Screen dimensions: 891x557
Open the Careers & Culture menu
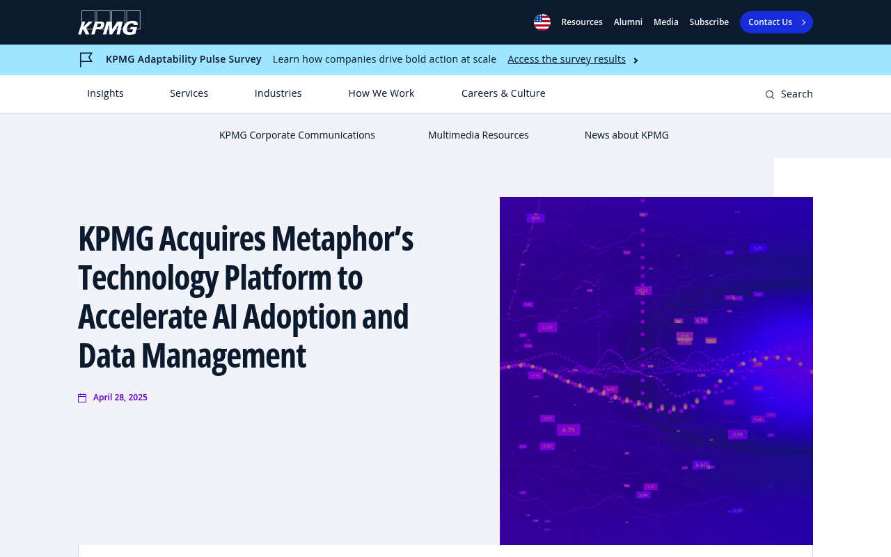coord(503,93)
